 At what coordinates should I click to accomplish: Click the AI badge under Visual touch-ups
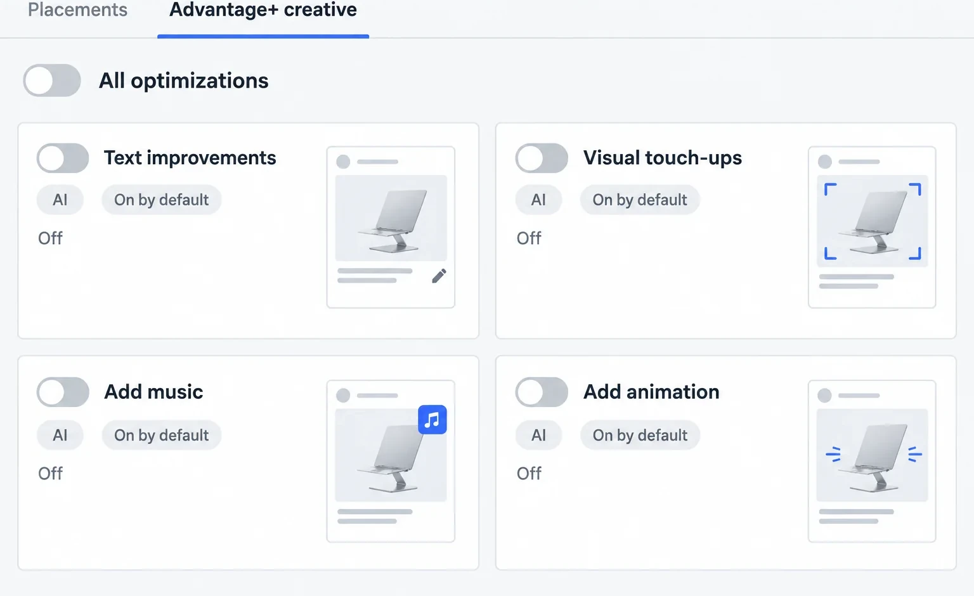[538, 200]
